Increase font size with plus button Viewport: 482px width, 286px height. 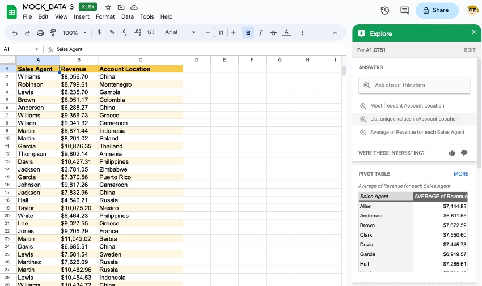coord(233,32)
